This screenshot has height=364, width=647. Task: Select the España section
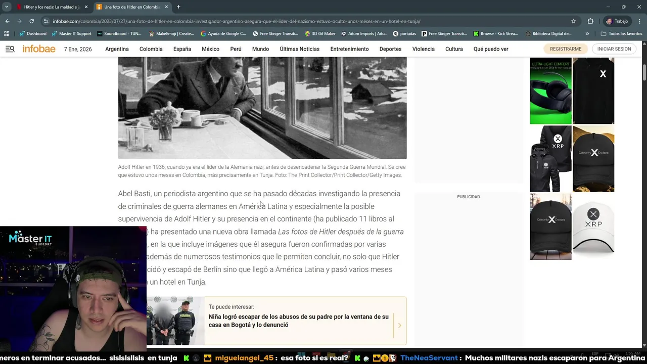coord(182,49)
